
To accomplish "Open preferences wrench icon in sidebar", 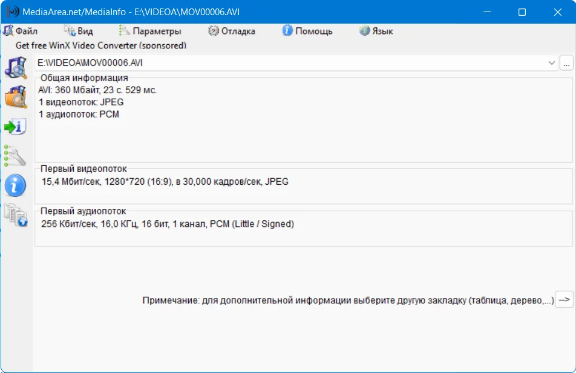I will coord(15,156).
